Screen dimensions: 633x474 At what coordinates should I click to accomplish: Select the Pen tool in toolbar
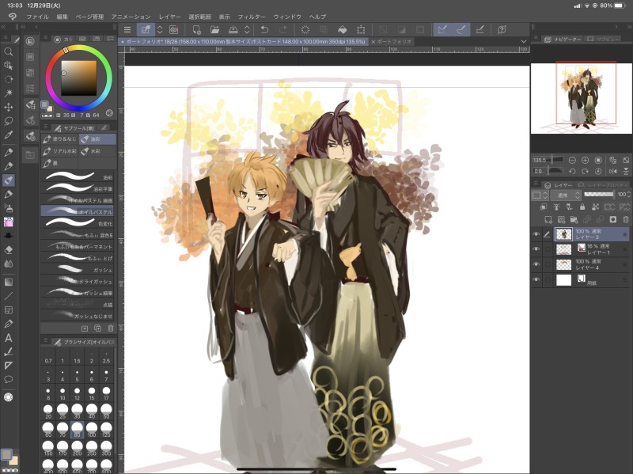(x=8, y=152)
